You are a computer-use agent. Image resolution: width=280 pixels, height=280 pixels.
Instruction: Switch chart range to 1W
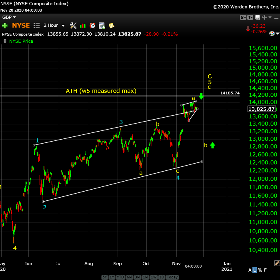[x=154, y=277]
